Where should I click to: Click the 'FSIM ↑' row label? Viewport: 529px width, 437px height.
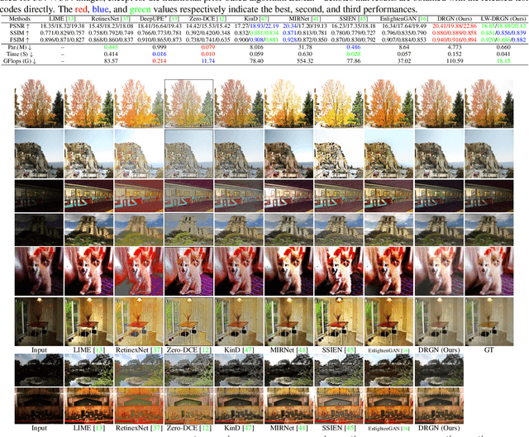pos(19,40)
